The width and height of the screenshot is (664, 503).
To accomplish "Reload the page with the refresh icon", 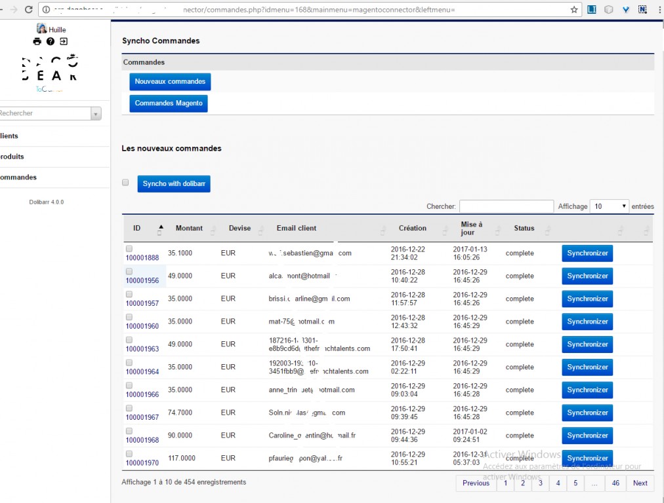I will [28, 10].
